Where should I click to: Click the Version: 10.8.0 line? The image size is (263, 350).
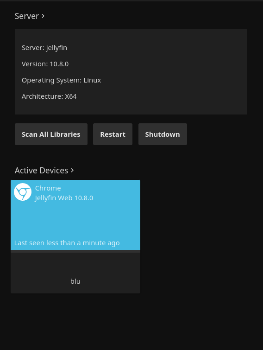click(x=45, y=64)
